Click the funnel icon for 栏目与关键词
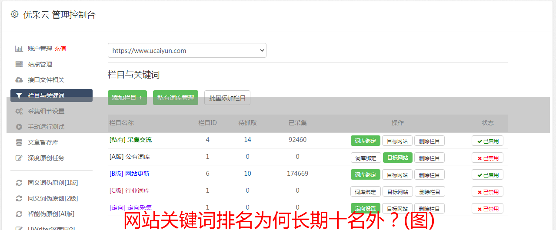The image size is (556, 230). tap(19, 95)
